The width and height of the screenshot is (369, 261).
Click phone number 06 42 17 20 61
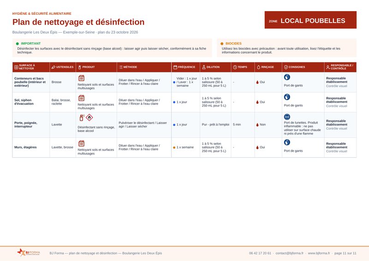(260, 253)
